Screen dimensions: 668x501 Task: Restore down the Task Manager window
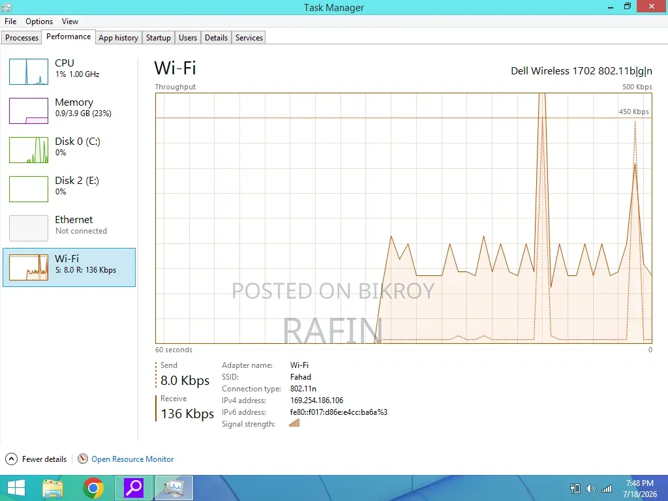(x=628, y=7)
